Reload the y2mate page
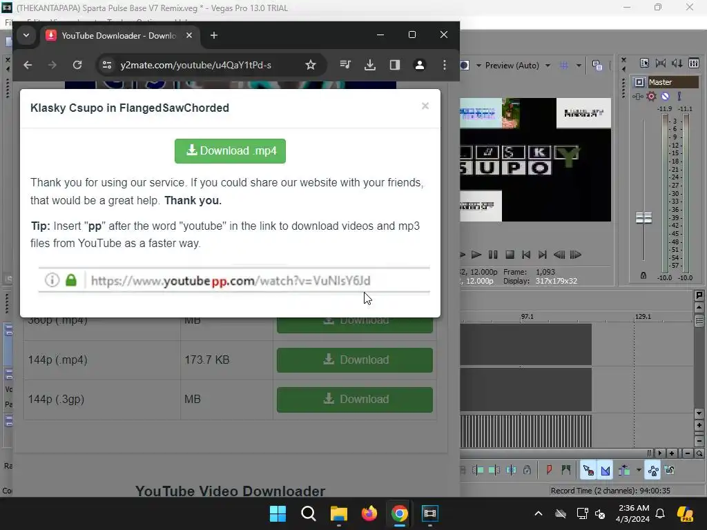 (x=77, y=66)
